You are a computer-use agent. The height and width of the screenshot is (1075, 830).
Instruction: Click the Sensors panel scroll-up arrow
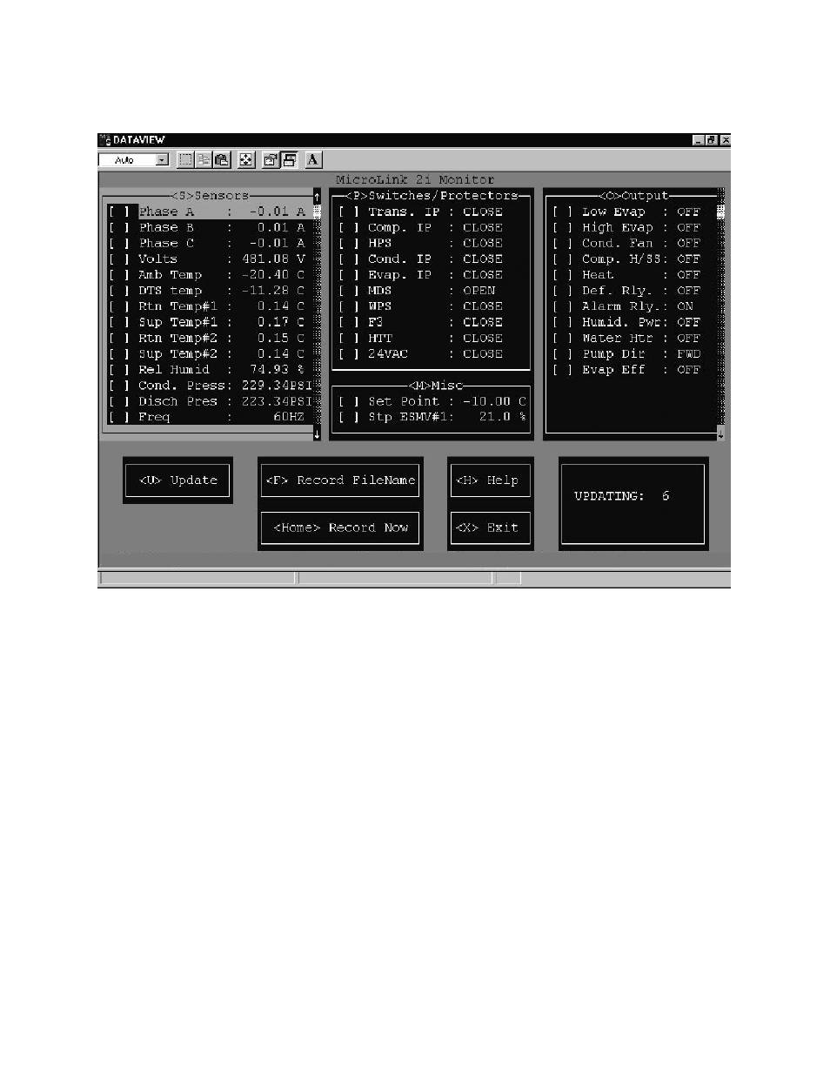(317, 198)
